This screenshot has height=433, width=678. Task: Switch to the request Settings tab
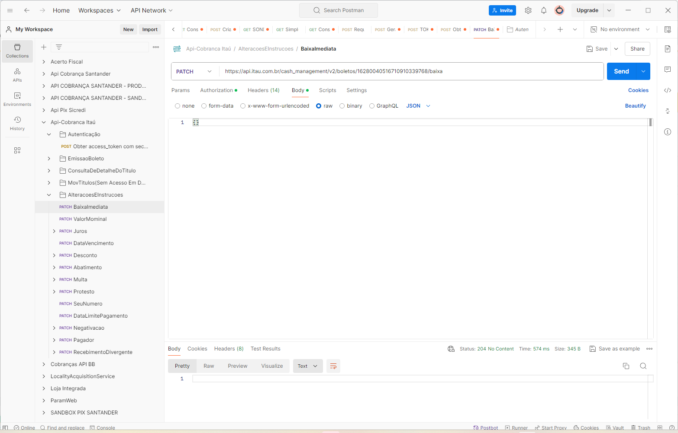357,90
